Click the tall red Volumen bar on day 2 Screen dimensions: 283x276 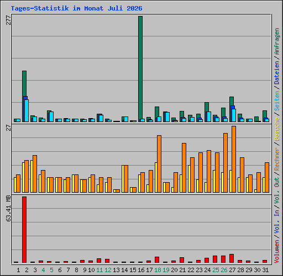point(24,230)
